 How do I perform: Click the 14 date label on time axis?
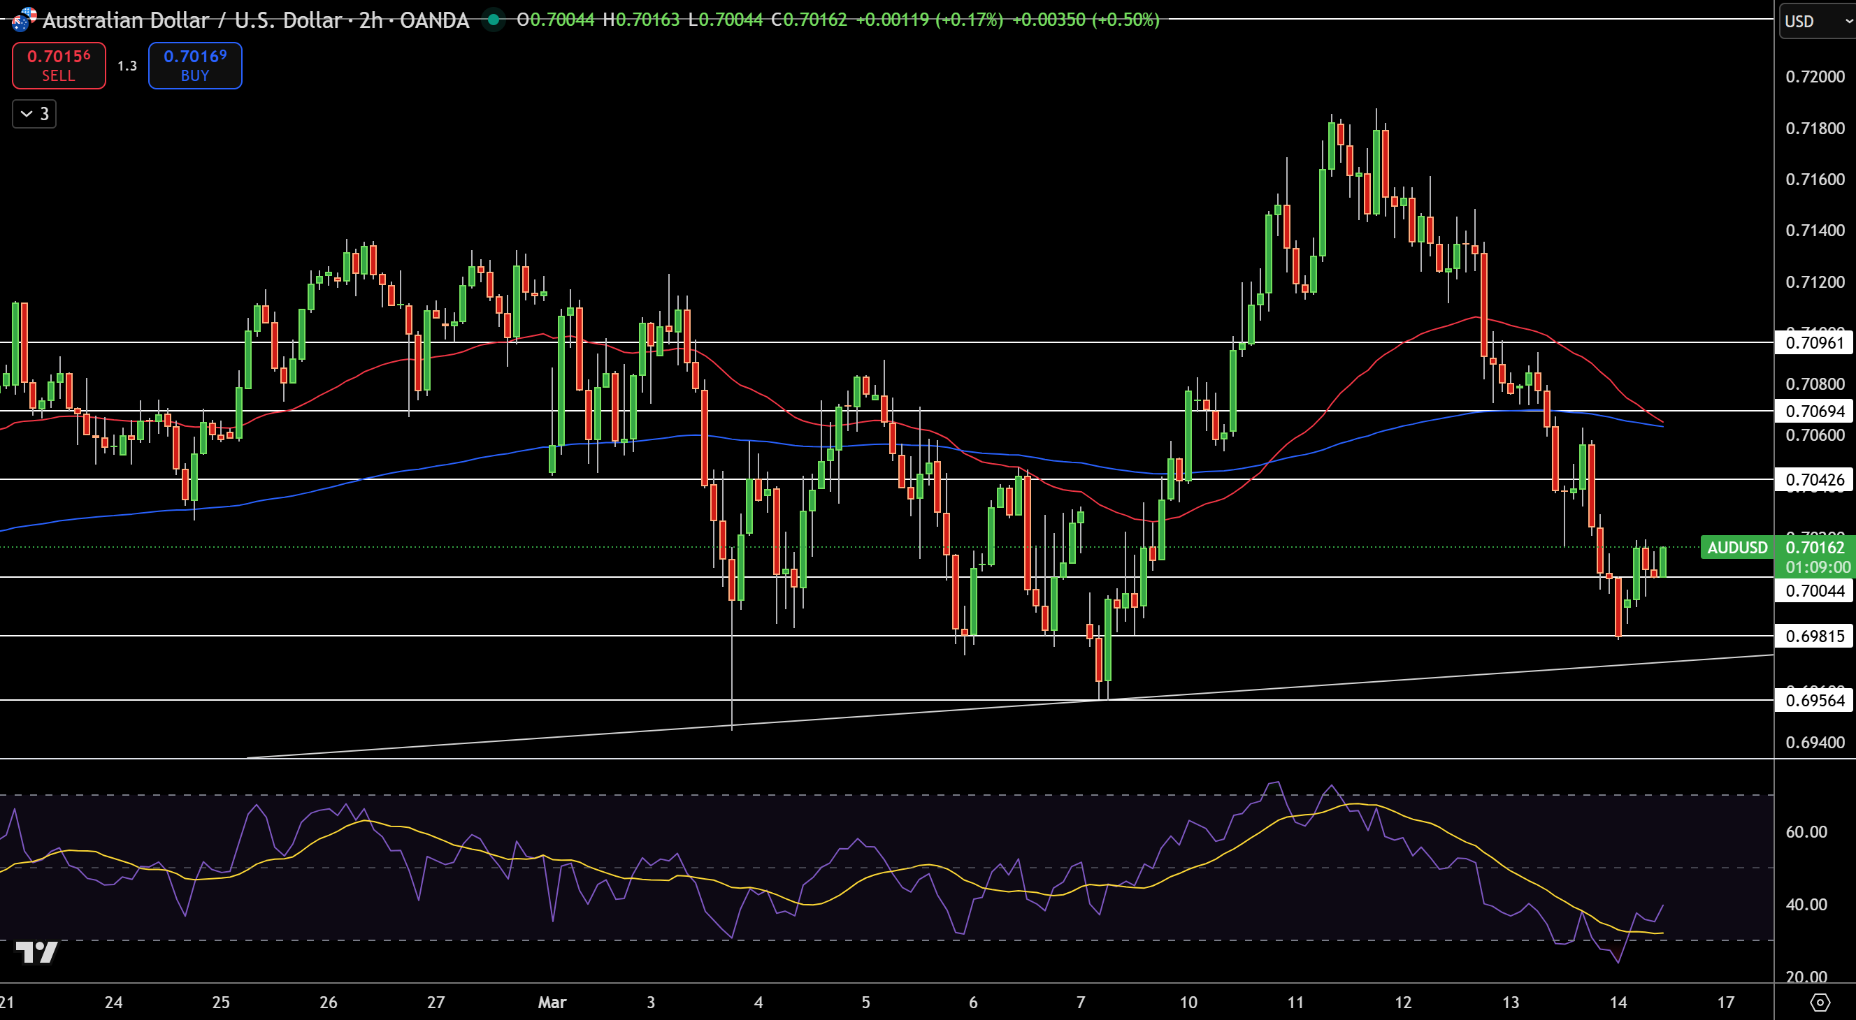pyautogui.click(x=1618, y=1002)
